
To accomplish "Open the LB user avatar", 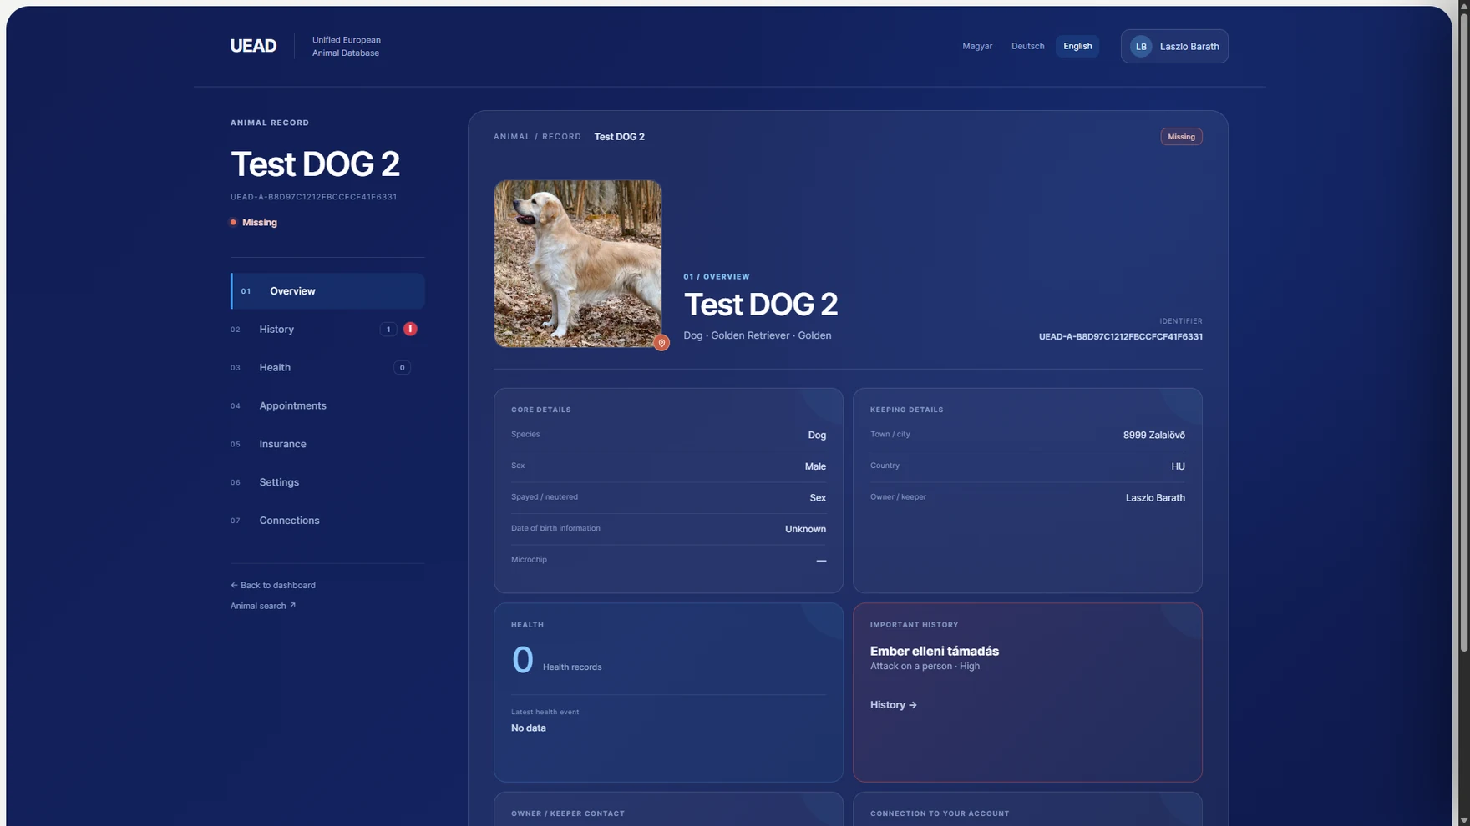I will pyautogui.click(x=1141, y=47).
